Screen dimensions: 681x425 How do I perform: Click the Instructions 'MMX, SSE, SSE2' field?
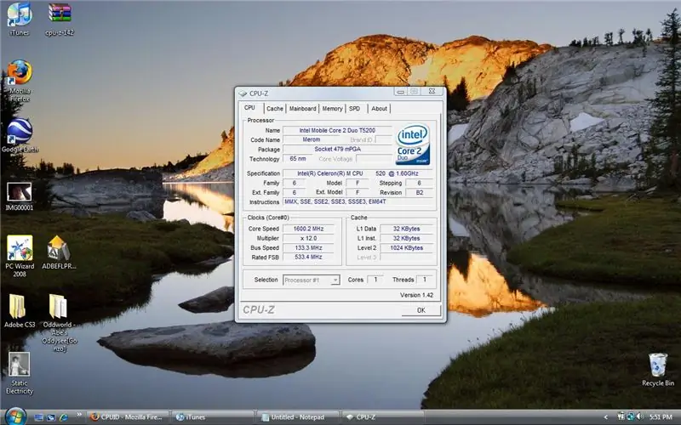(358, 202)
